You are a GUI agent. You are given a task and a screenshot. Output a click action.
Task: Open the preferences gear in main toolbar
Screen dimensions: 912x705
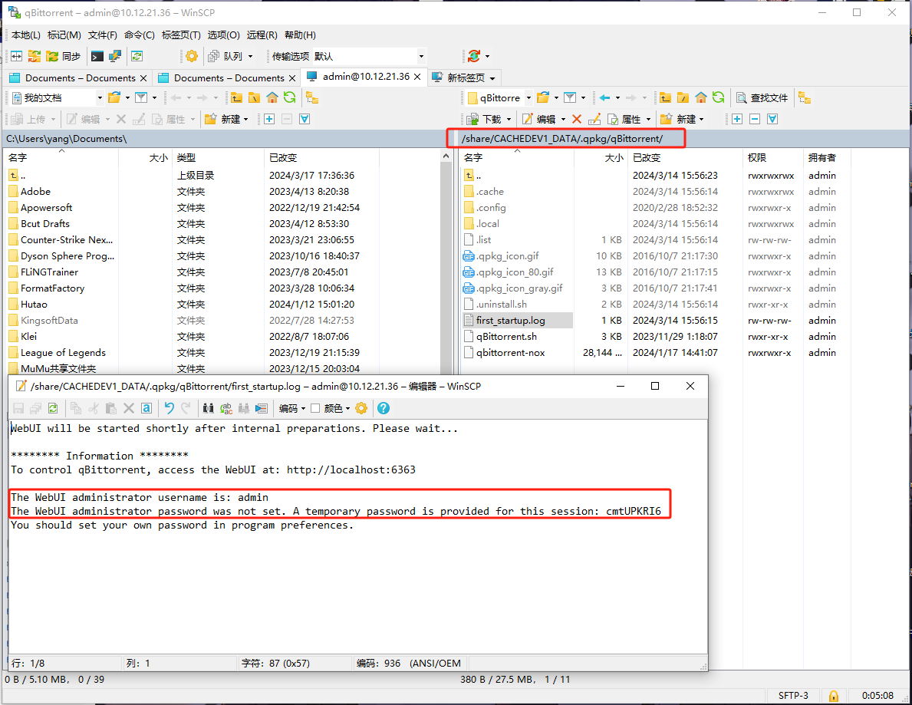(x=192, y=57)
